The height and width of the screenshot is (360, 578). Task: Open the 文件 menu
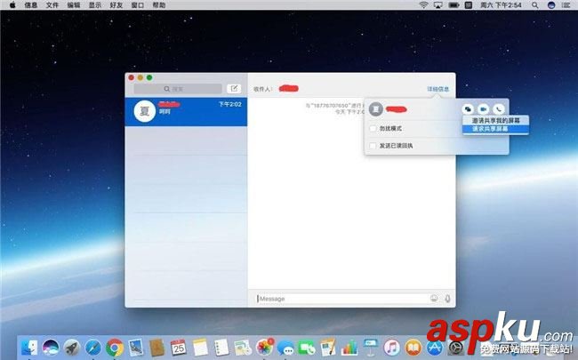tap(52, 5)
